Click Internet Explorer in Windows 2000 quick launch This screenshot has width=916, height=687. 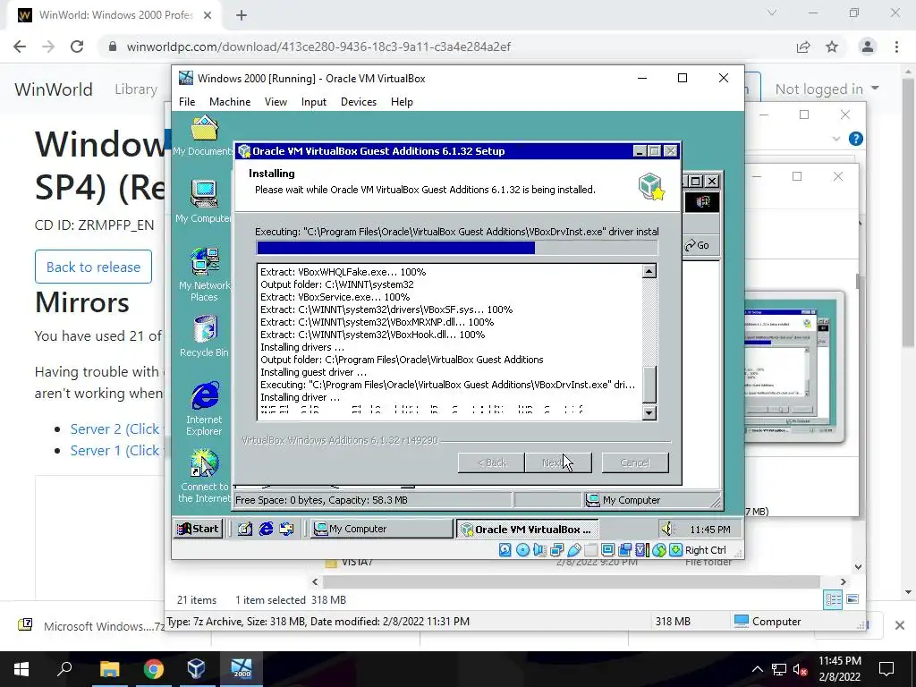click(x=266, y=529)
